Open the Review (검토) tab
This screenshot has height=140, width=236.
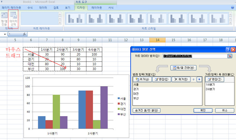point(56,8)
